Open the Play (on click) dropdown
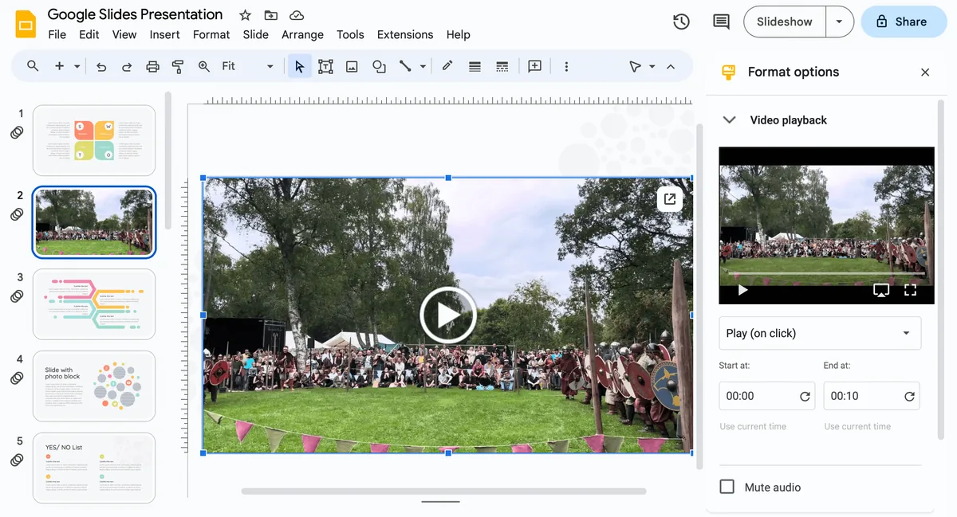The width and height of the screenshot is (957, 517). click(820, 333)
